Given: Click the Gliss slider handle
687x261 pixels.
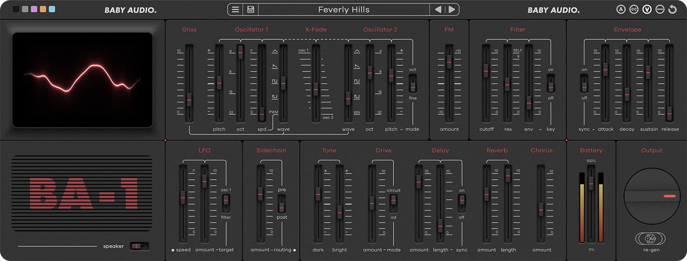Looking at the screenshot, I should click(x=189, y=99).
